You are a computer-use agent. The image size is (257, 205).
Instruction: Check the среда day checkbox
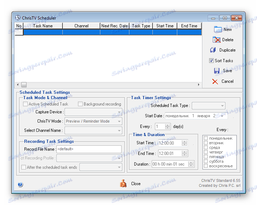coord(206,147)
